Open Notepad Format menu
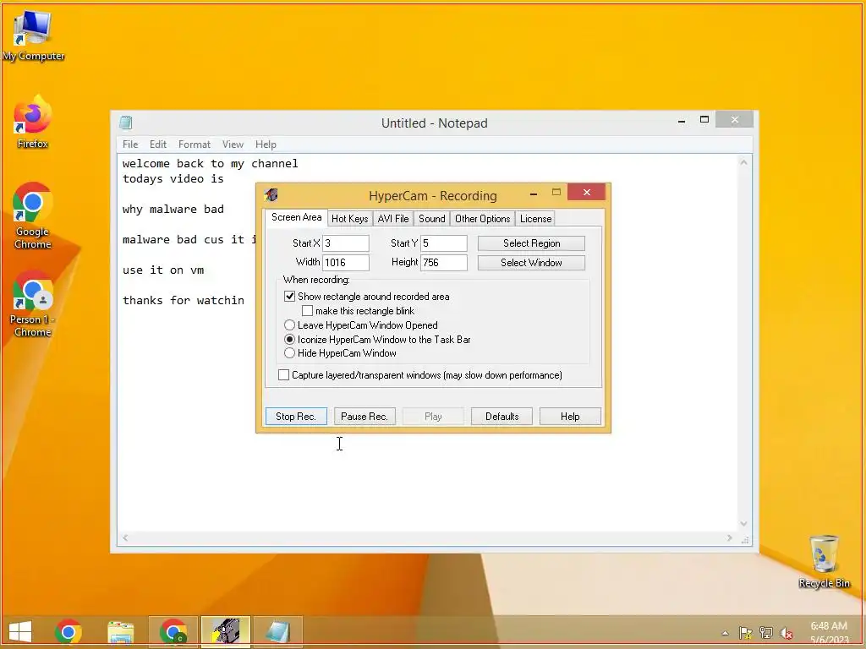 (x=195, y=144)
